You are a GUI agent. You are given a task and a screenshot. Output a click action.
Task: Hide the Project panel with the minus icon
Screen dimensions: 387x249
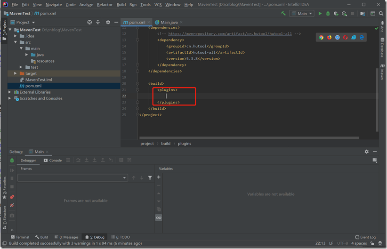pyautogui.click(x=116, y=22)
